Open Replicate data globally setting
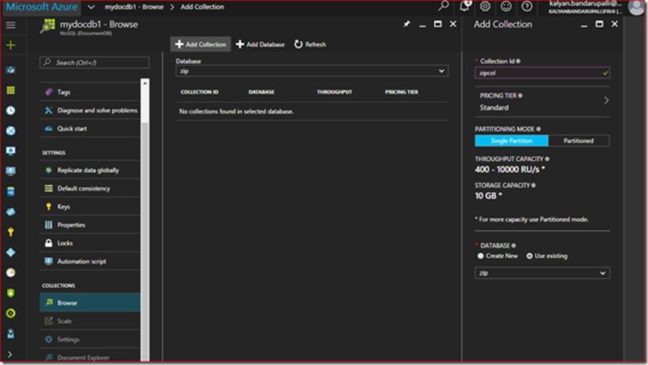 coord(90,170)
